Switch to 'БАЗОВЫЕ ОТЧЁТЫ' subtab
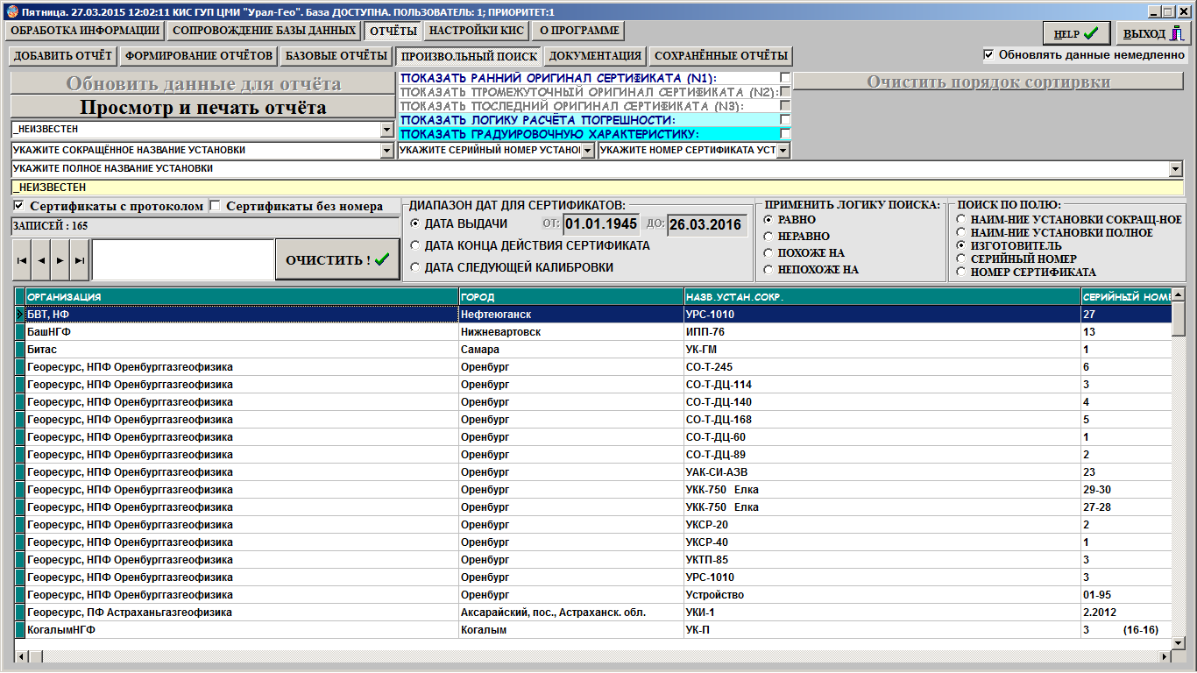1197x673 pixels. pos(336,56)
